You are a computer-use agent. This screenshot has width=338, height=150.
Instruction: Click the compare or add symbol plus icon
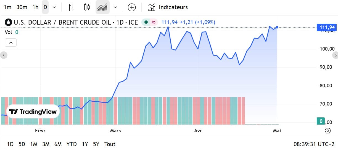click(132, 7)
